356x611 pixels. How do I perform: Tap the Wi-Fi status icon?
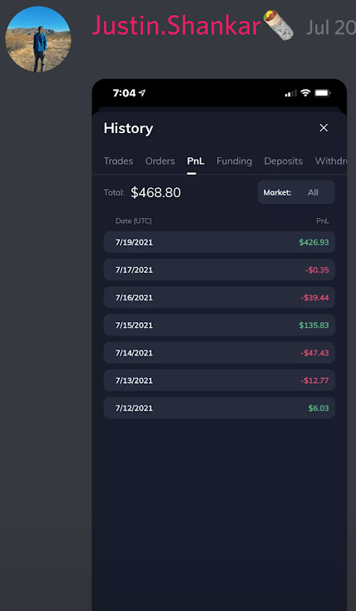[x=306, y=92]
